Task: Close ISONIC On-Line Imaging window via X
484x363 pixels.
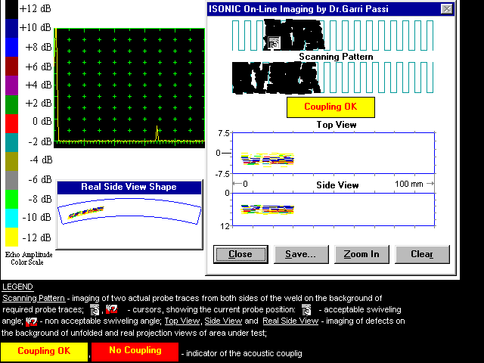Action: point(446,9)
